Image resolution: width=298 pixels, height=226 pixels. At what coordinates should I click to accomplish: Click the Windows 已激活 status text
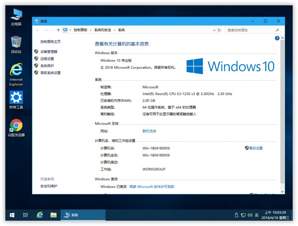coord(113,187)
